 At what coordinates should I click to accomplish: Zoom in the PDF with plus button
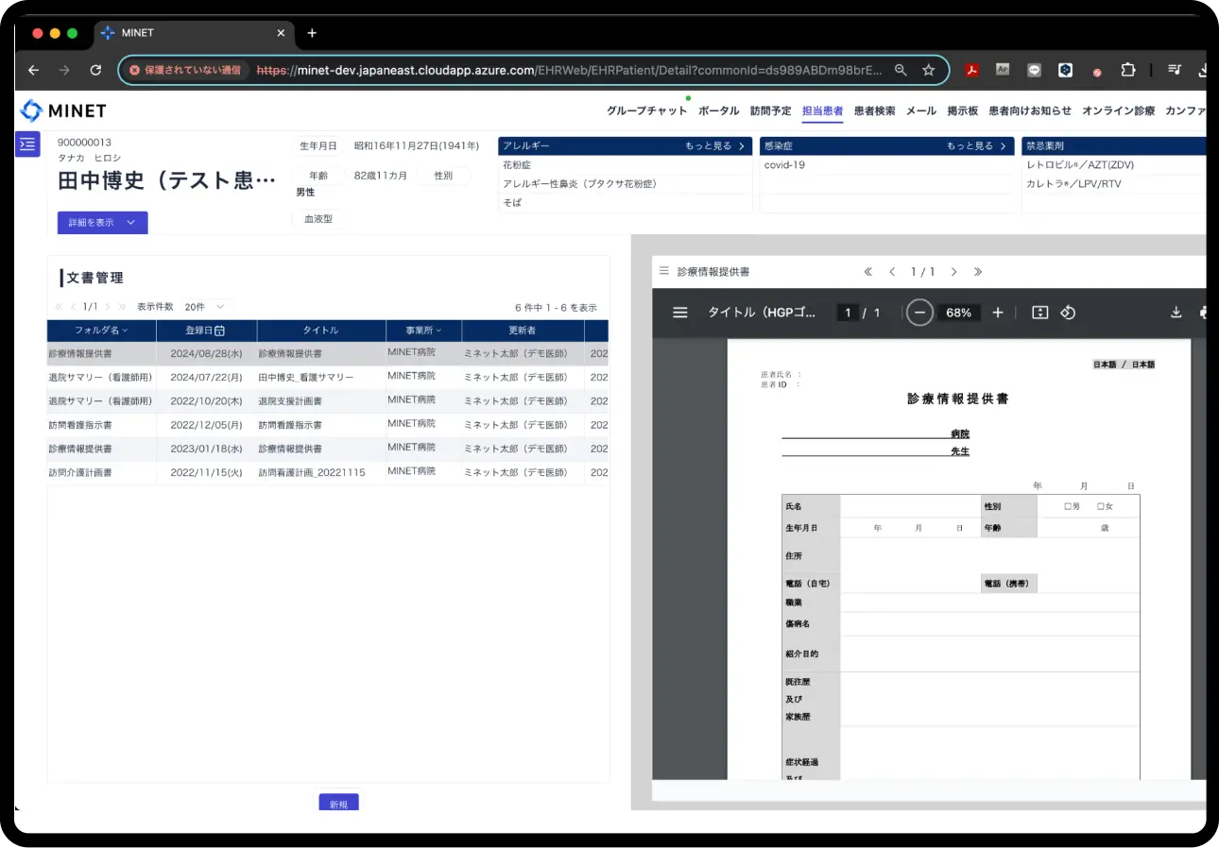coord(998,313)
